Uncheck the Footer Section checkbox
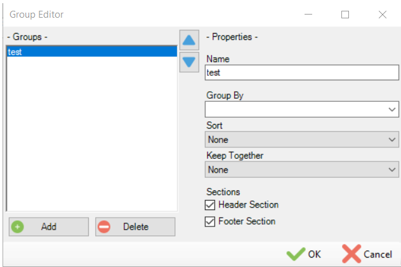 click(x=211, y=221)
